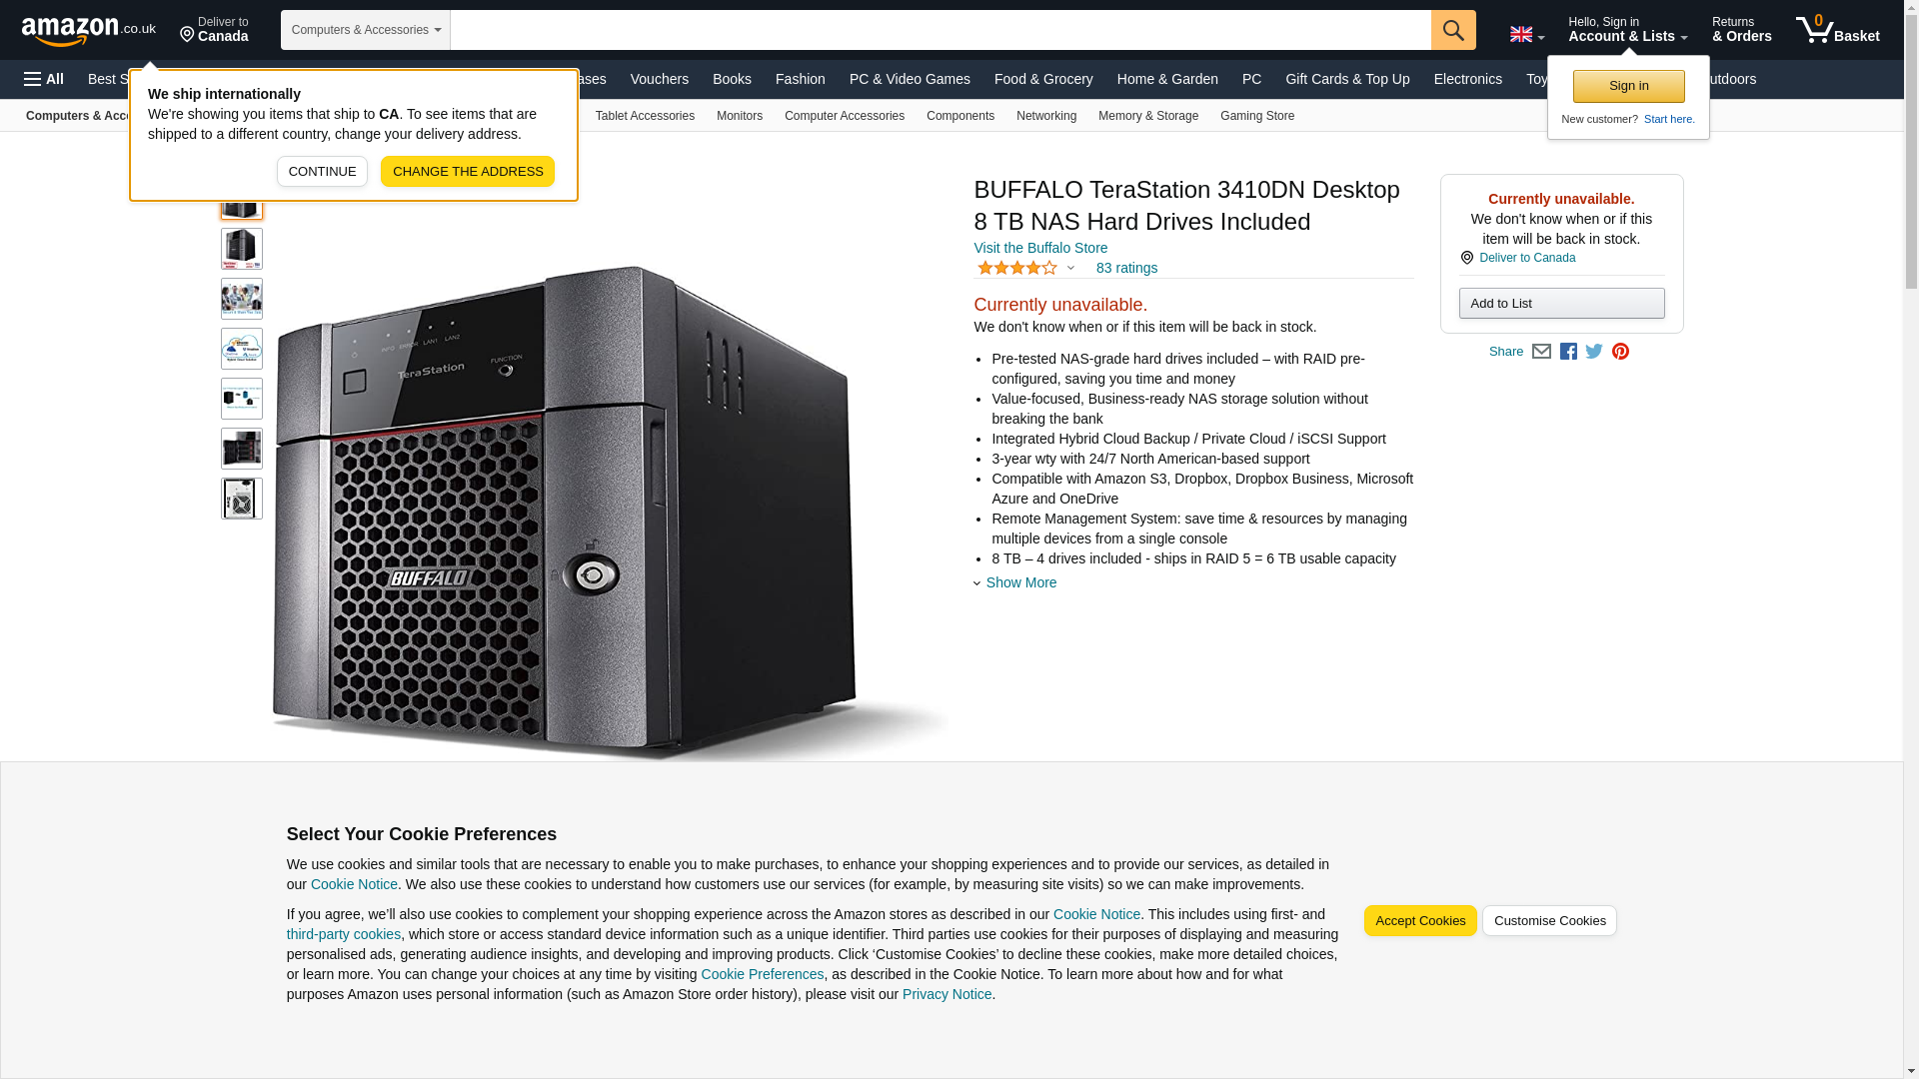
Task: Open Computers & Accessories search category dropdown
Action: [x=366, y=30]
